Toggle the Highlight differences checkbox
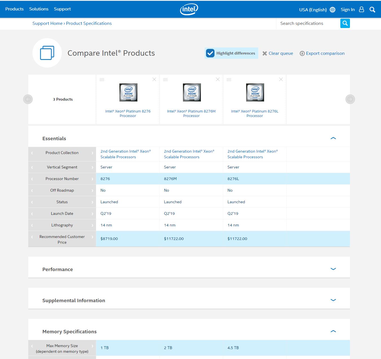Screen dimensions: 381x359 click(210, 53)
